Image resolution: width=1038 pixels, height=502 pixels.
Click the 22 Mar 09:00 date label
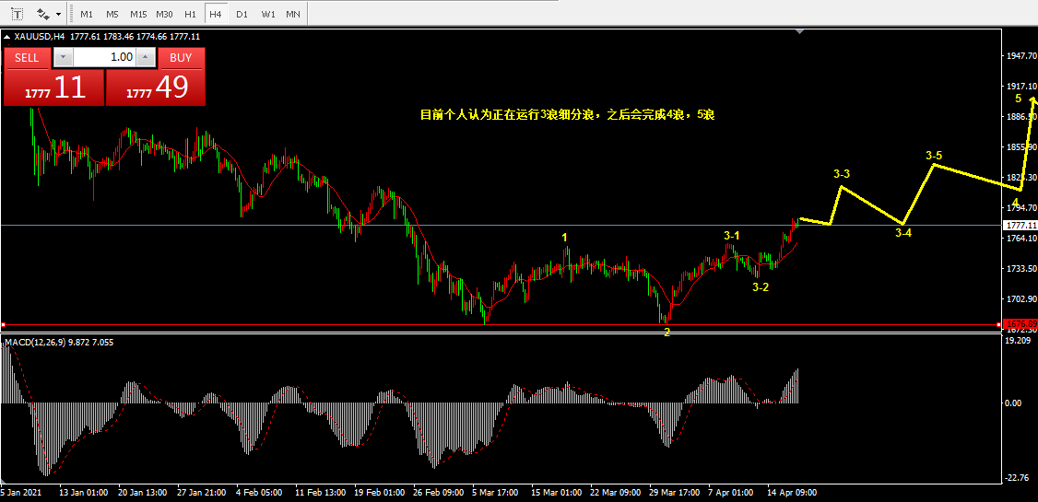[614, 493]
